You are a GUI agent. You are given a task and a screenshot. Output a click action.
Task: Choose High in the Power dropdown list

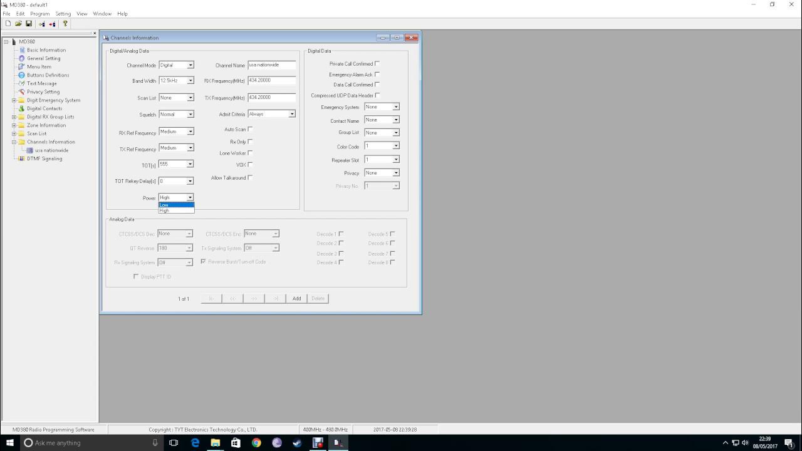(176, 210)
